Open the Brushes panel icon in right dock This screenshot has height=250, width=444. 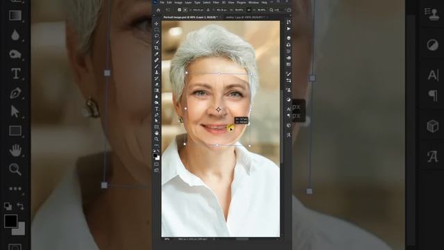coord(289,74)
